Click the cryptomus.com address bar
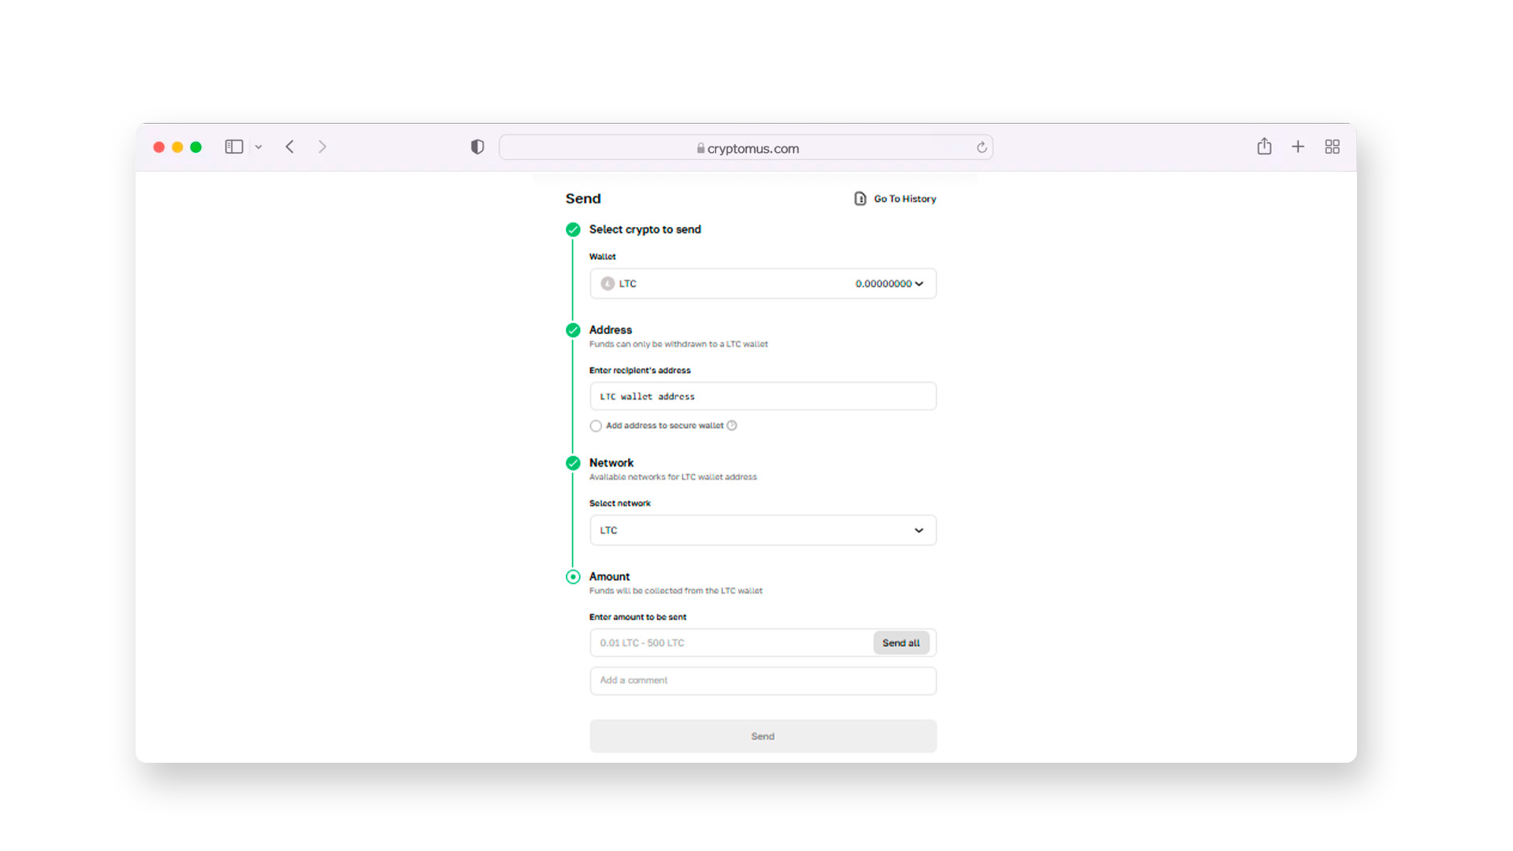This screenshot has height=851, width=1513. point(745,147)
